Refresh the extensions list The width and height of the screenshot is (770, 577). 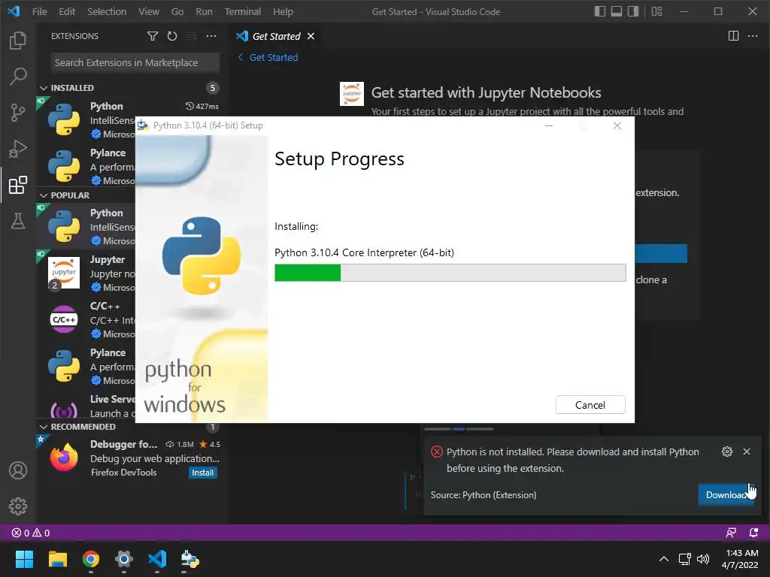[x=172, y=36]
